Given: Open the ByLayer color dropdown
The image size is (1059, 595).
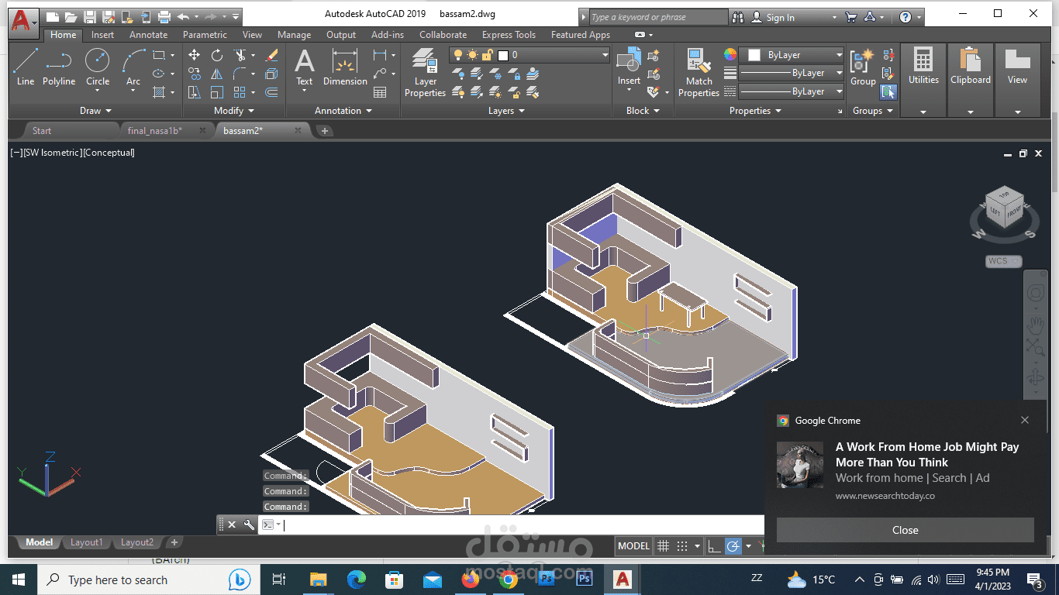Looking at the screenshot, I should pos(792,55).
